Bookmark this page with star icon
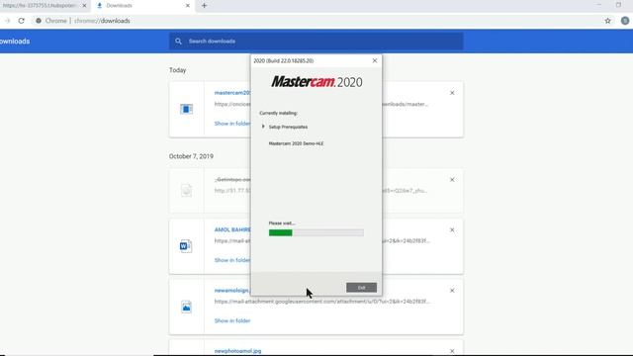 click(x=607, y=21)
